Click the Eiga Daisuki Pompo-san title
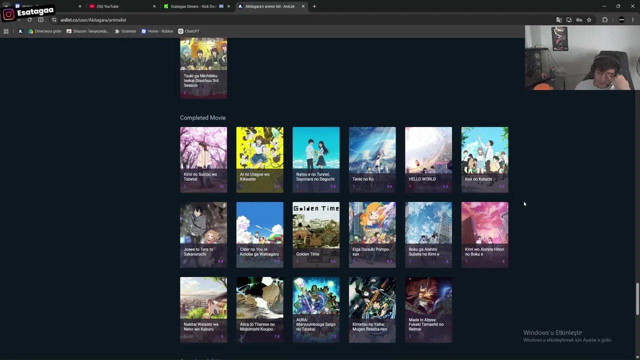 pos(370,251)
